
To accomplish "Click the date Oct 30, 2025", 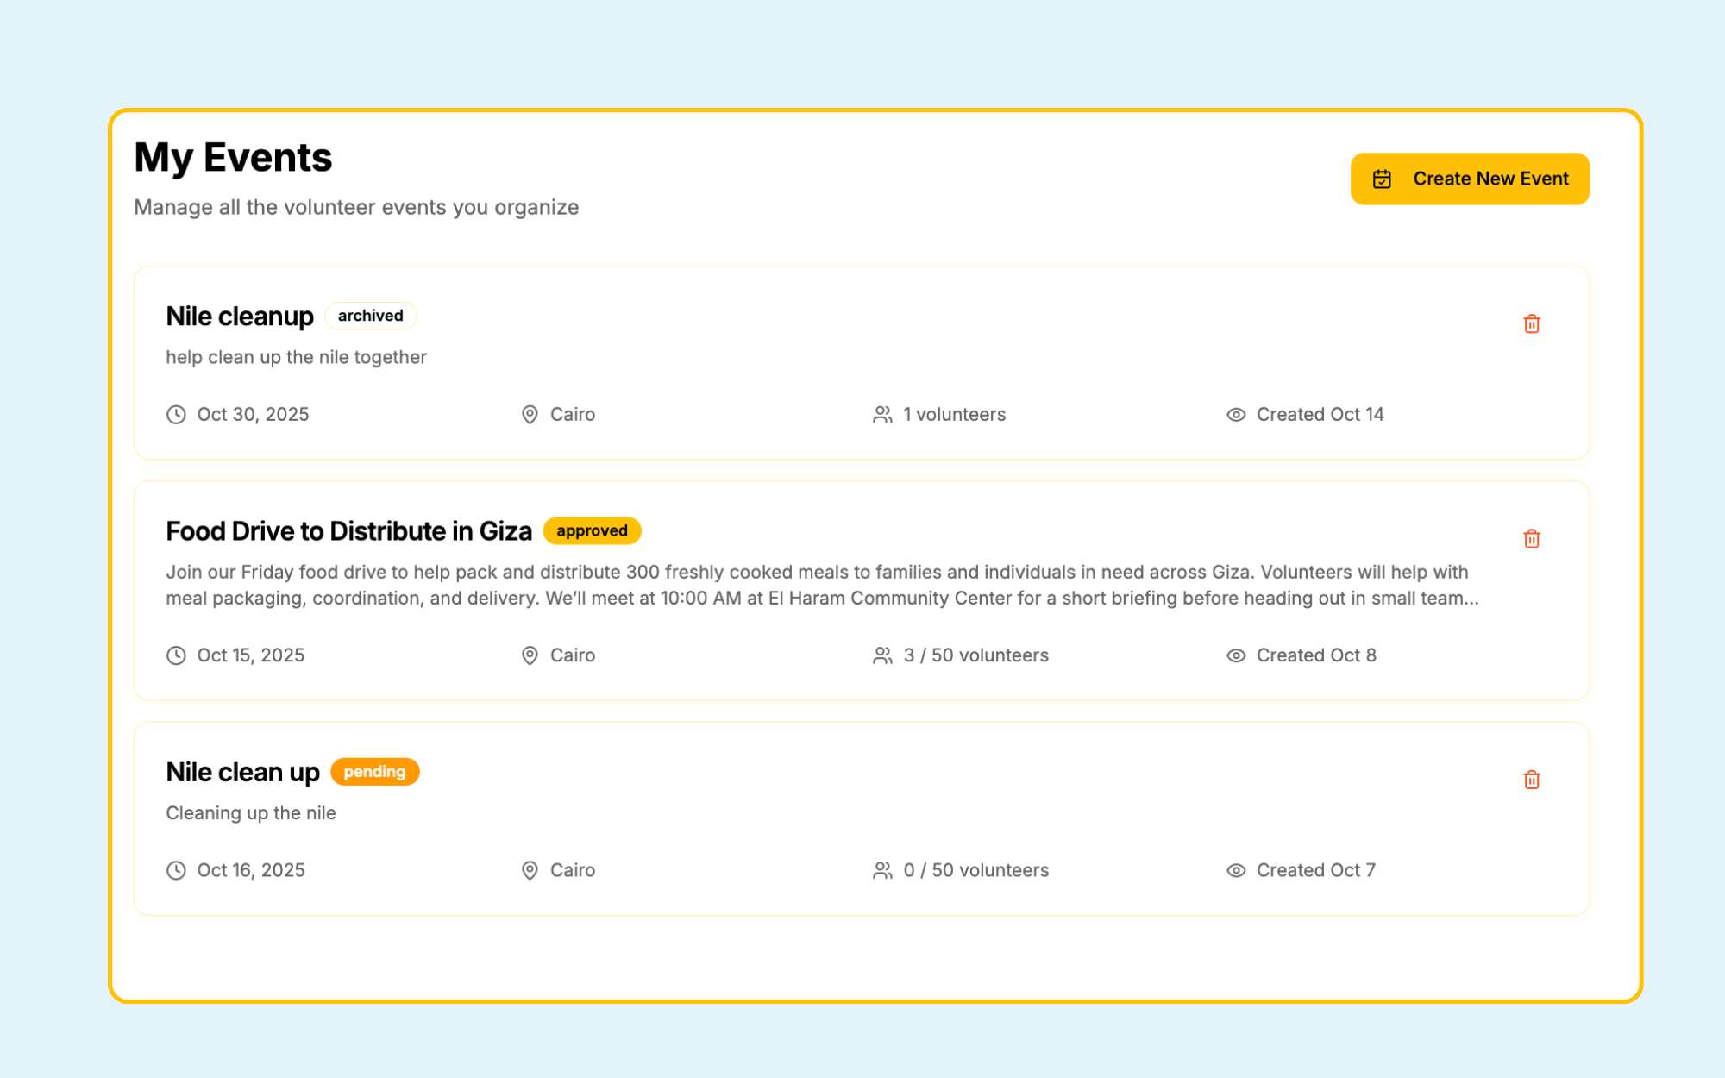I will [253, 415].
